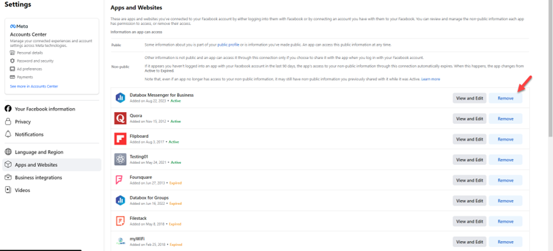
Task: Remove Databox Messenger for Business app
Action: tap(505, 98)
